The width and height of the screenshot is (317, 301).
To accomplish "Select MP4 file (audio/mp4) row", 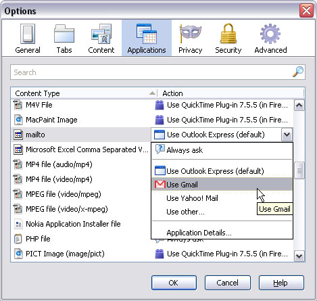I will tap(80, 164).
